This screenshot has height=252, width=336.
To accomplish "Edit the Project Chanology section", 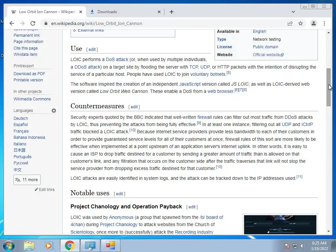I will pos(192,207).
